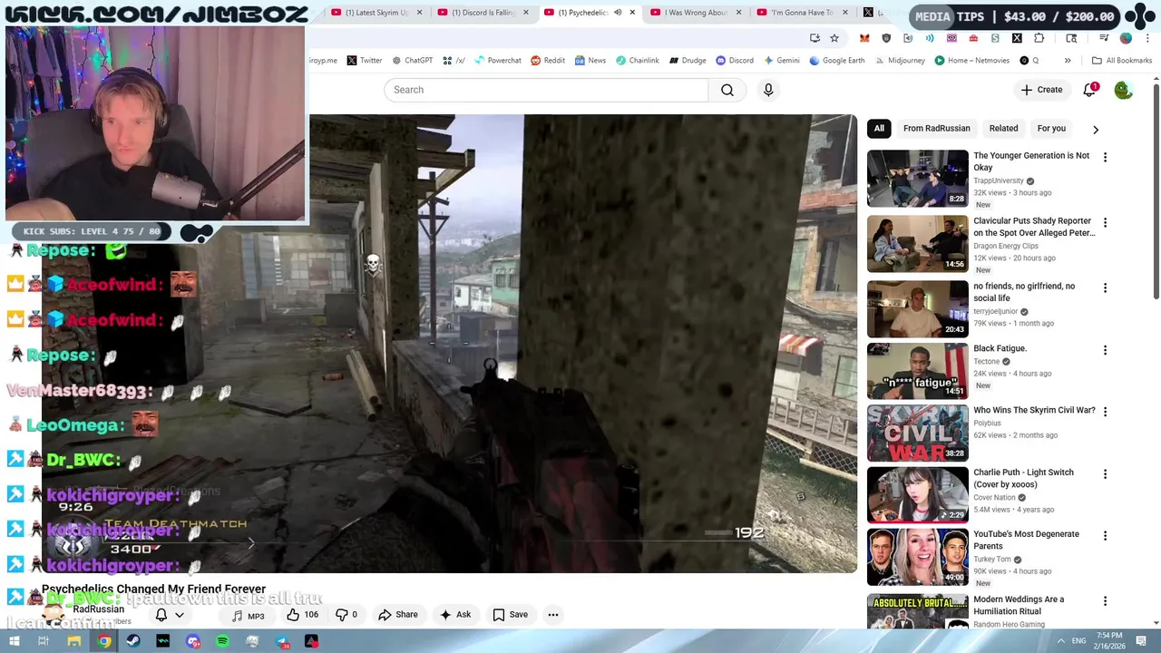Activate voice search microphone icon
This screenshot has height=653, width=1161.
[x=768, y=90]
